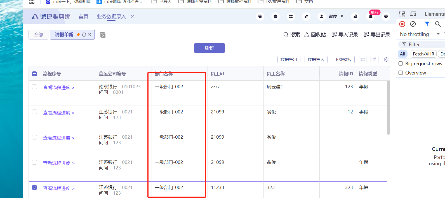Screen dimensions: 445x198
Task: Clear the network log in DevTools
Action: tap(413, 24)
